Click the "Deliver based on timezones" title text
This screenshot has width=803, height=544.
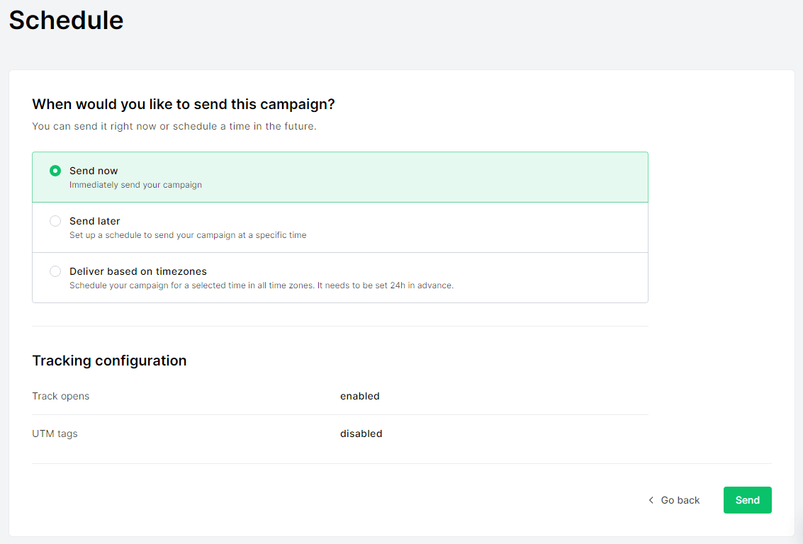(138, 271)
